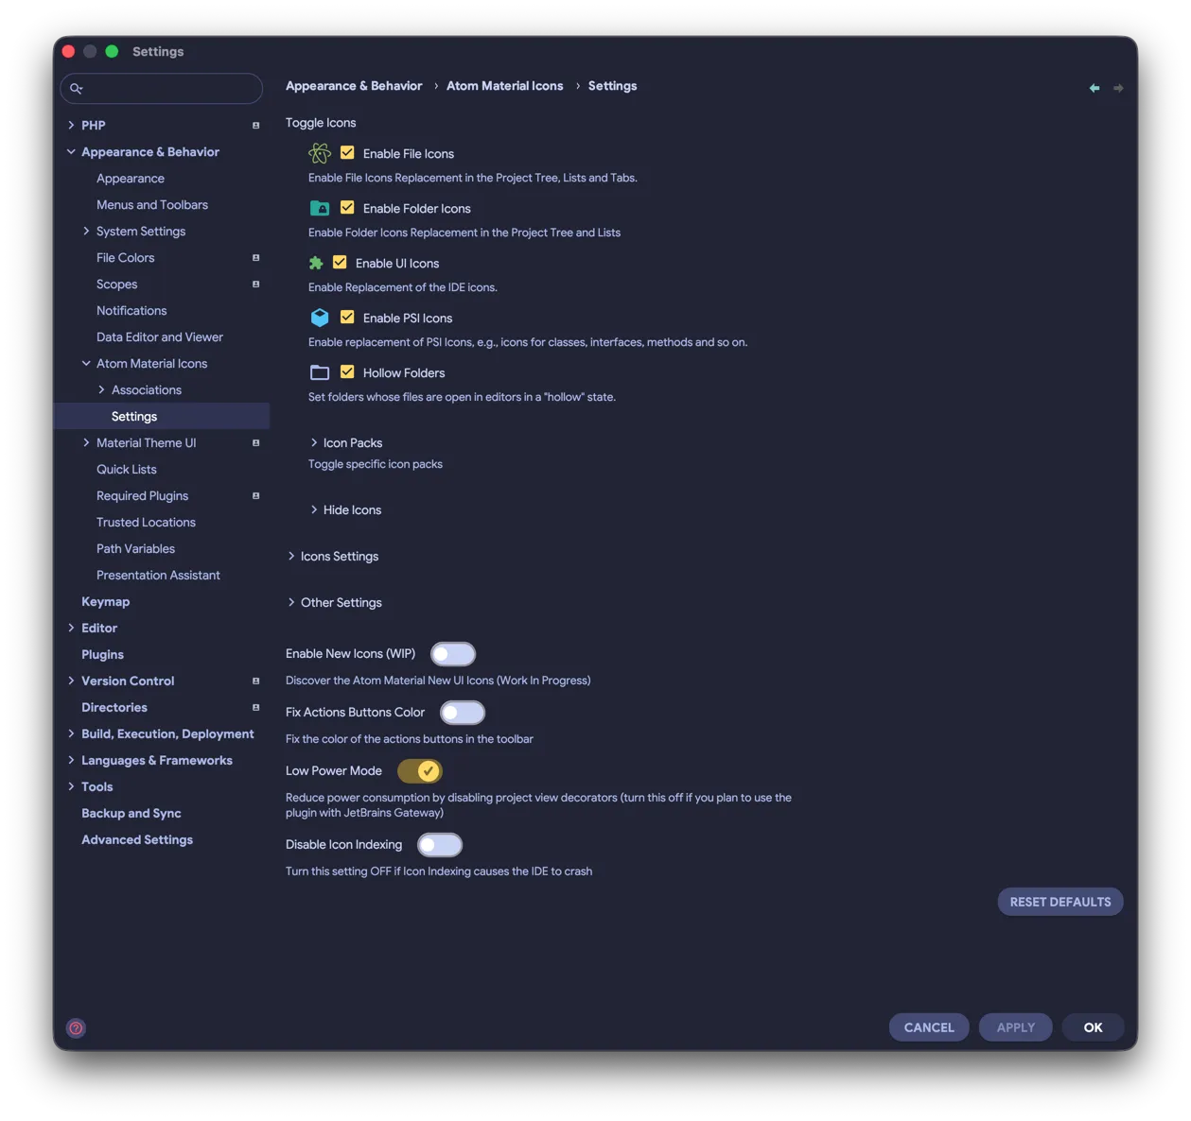Select Notifications in the sidebar
Viewport: 1191px width, 1121px height.
tap(131, 310)
